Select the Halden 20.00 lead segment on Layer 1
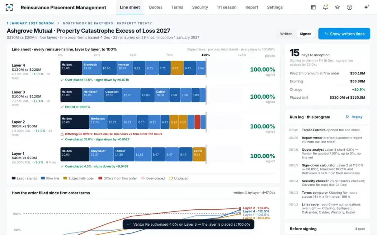The image size is (377, 235). 75,154
